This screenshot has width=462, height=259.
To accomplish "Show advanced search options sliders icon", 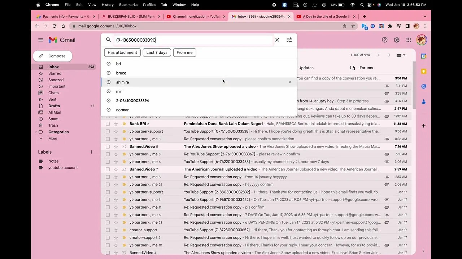I will [289, 40].
